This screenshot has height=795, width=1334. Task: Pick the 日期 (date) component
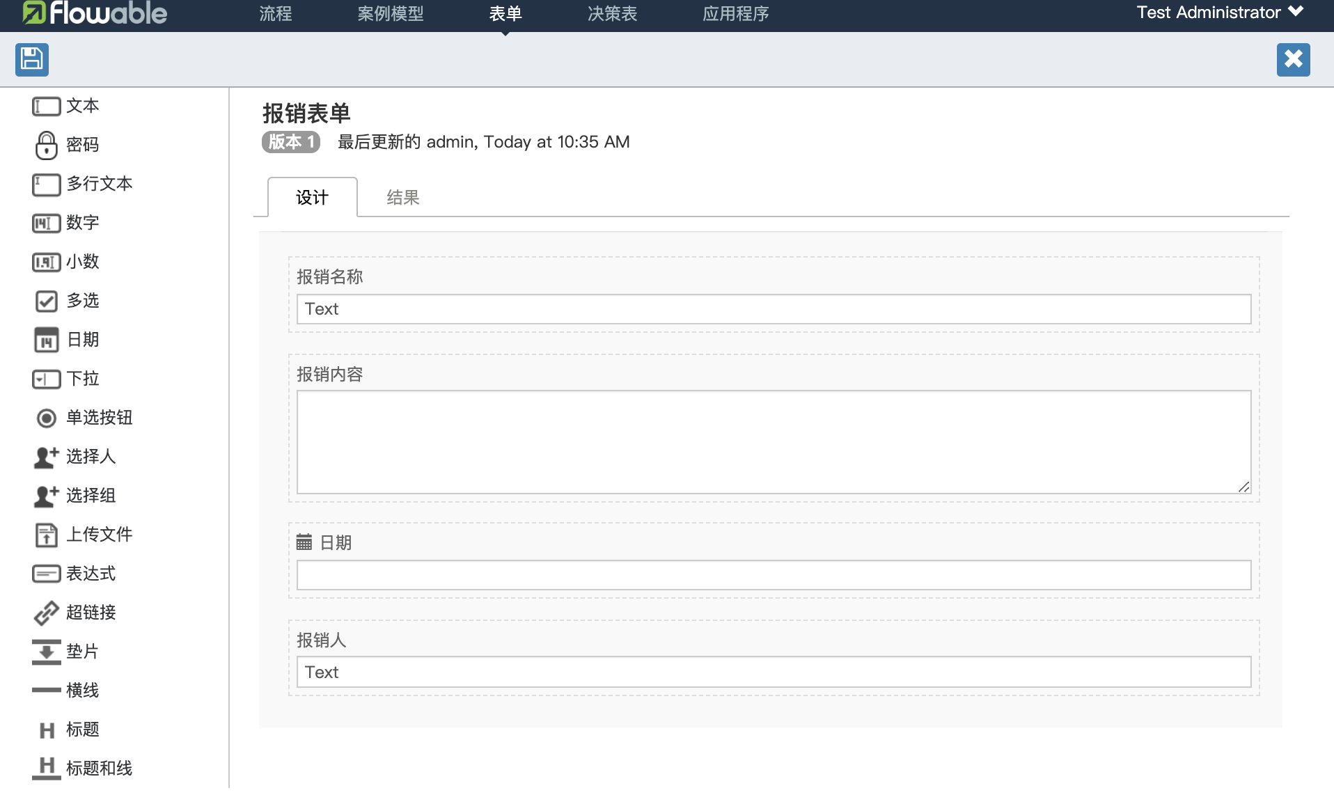click(x=84, y=340)
